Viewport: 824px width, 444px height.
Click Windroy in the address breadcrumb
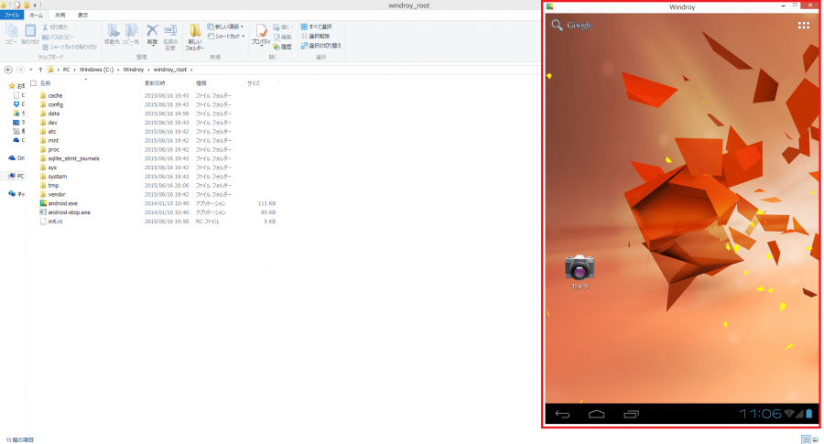pos(133,70)
